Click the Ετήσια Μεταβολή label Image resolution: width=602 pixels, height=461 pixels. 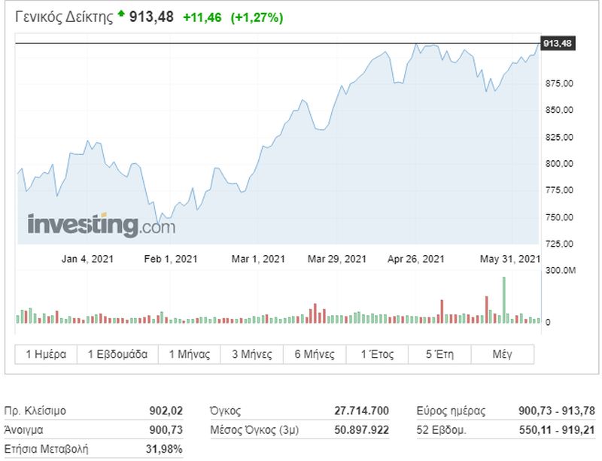46,449
